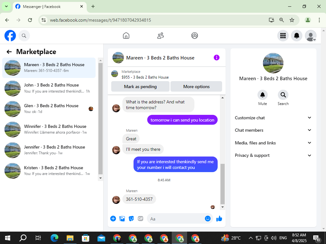Image resolution: width=326 pixels, height=244 pixels.
Task: Click the listing thumbnail in right panel
Action: click(273, 63)
